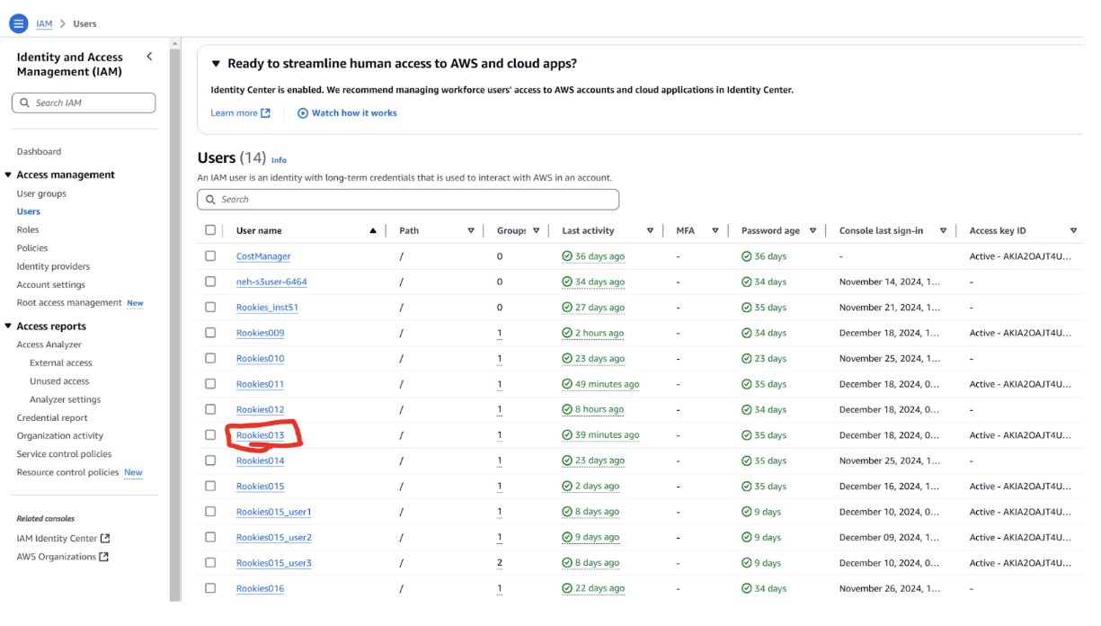Open the hamburger navigation menu icon
Screen dimensions: 1101x626
[x=18, y=23]
